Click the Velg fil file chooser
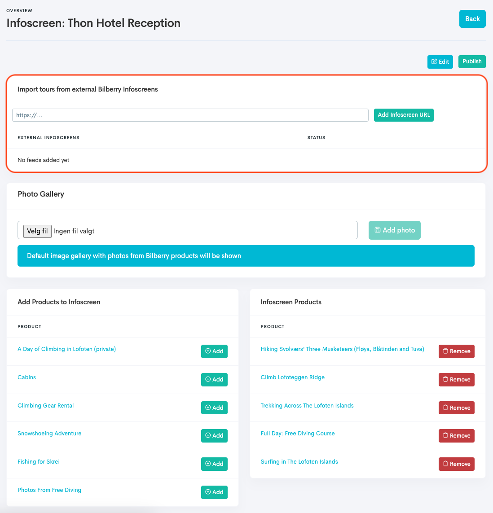The height and width of the screenshot is (513, 493). [x=37, y=231]
